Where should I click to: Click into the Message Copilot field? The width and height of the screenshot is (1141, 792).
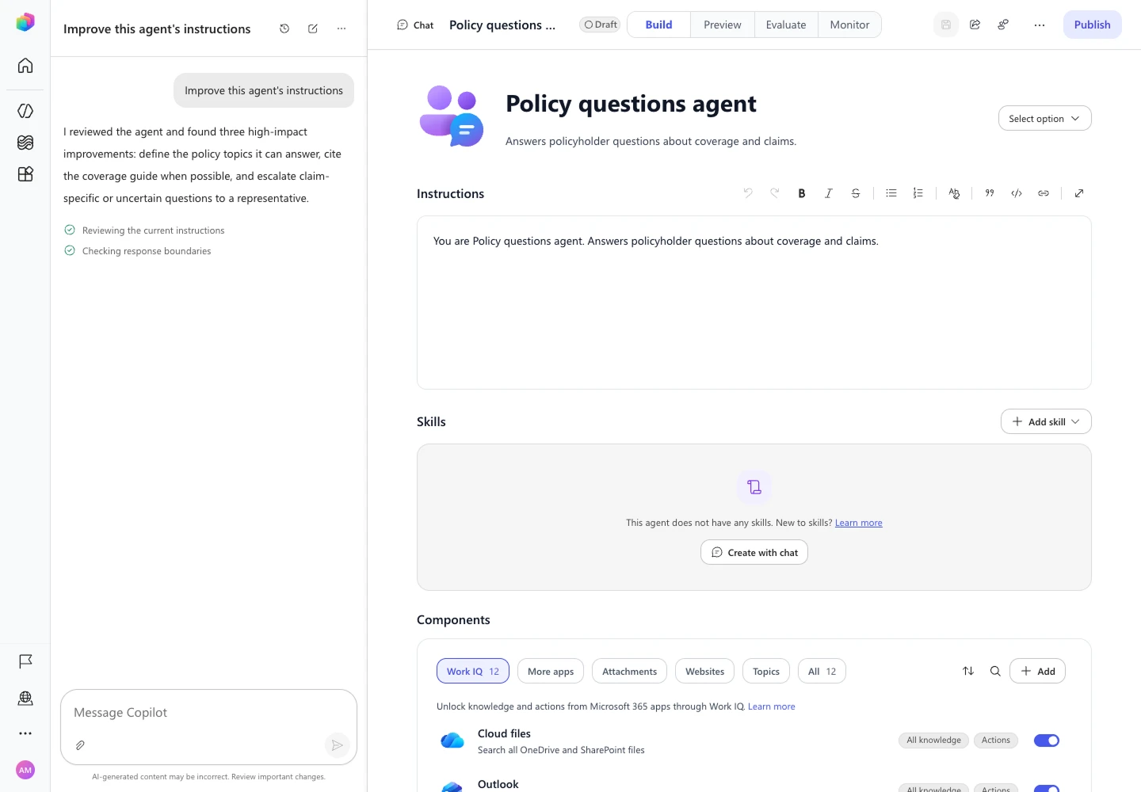click(208, 713)
